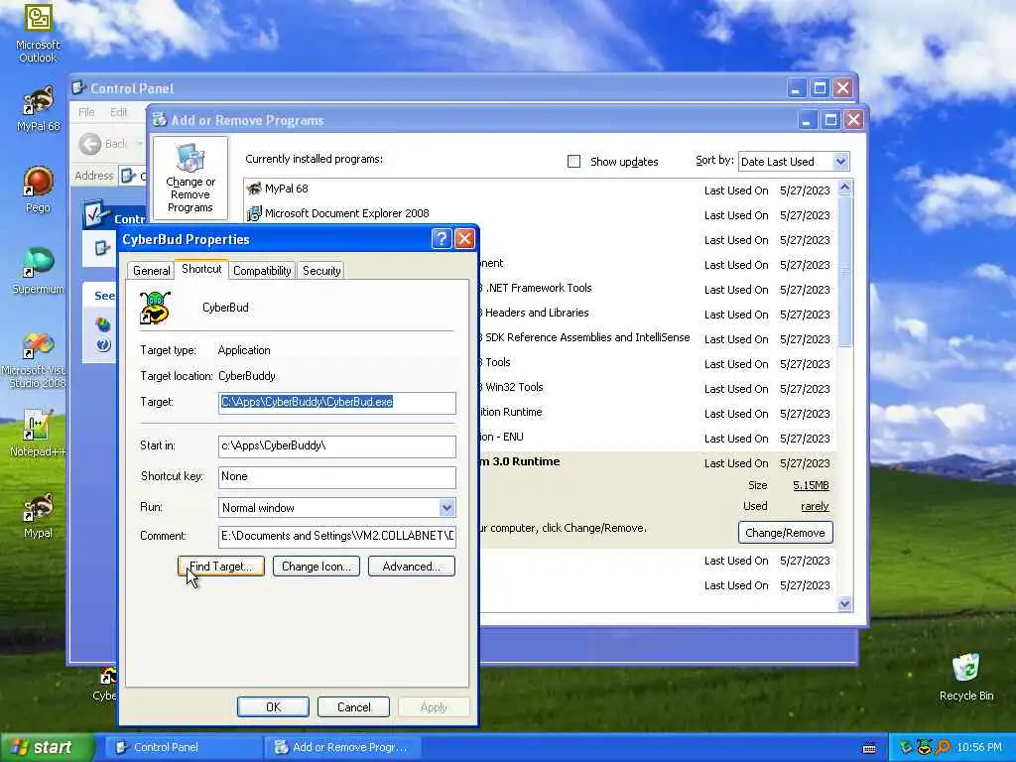Switch to Add or Remove Programs taskbar button
1016x762 pixels.
(x=343, y=747)
